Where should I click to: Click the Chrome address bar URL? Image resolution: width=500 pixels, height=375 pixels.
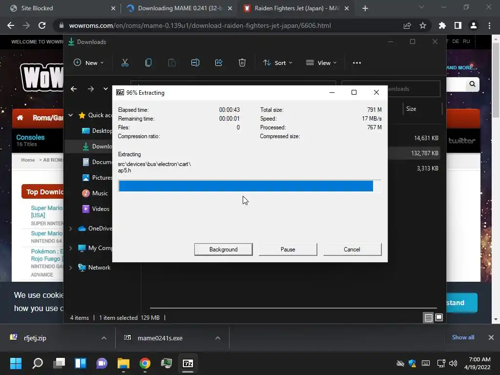[x=200, y=25]
